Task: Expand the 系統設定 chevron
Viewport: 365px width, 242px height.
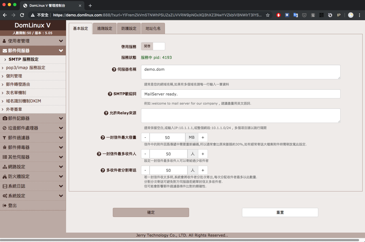Action: click(x=61, y=196)
